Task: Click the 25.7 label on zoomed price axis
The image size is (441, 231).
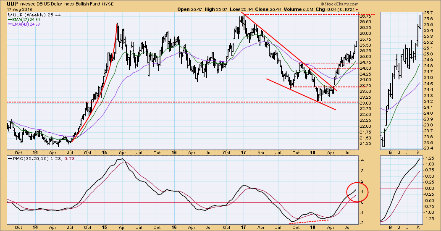Action: [429, 13]
